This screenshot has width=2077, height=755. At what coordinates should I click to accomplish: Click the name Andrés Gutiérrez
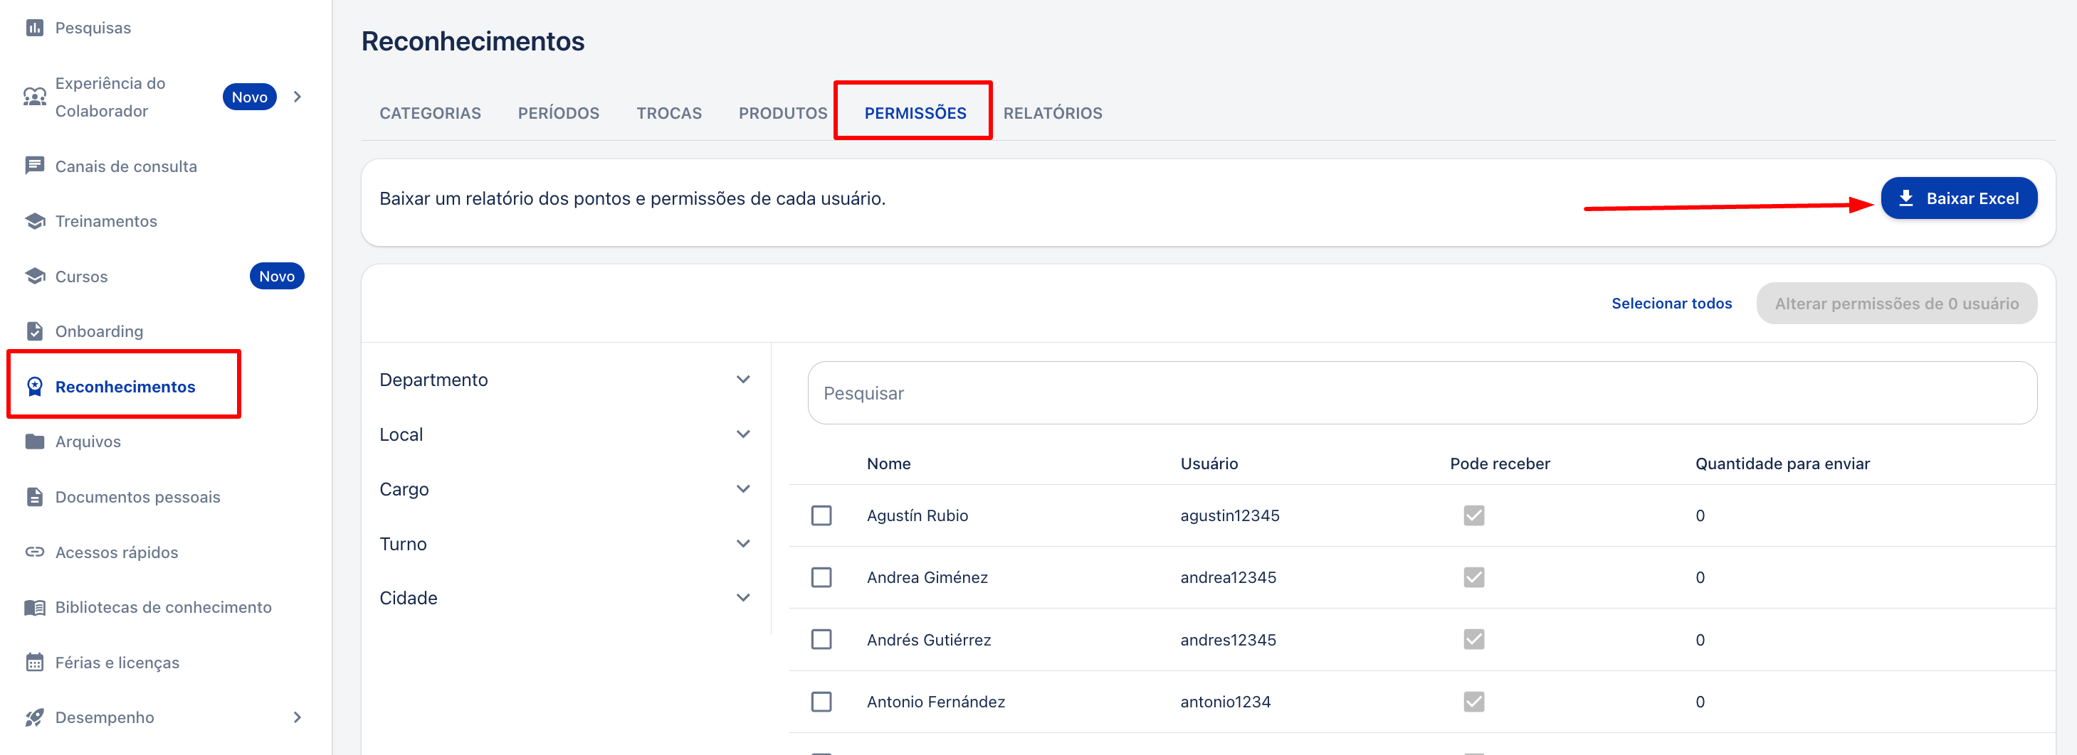pyautogui.click(x=929, y=640)
